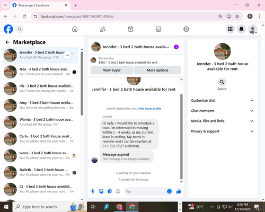Click View buyer button

coord(112,70)
